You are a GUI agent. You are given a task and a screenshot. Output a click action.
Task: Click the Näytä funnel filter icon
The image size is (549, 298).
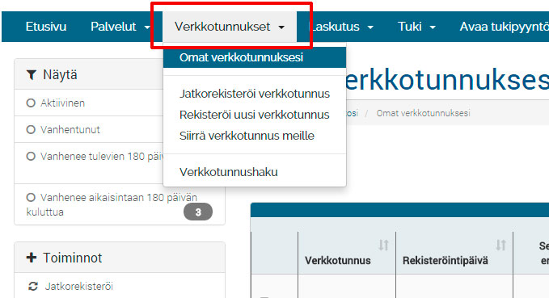[x=32, y=74]
